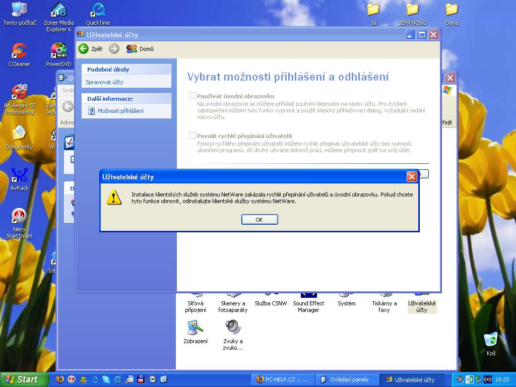516x387 pixels.
Task: Click the Zpět back button
Action: point(90,49)
